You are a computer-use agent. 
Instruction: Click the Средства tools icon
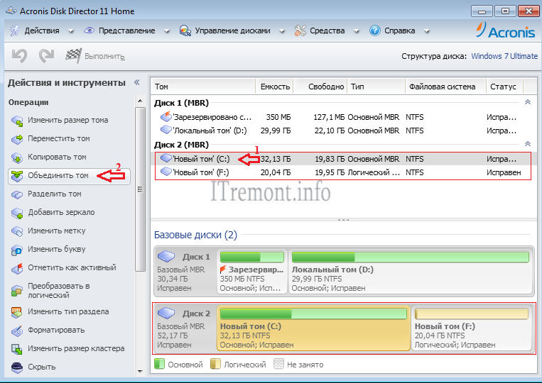click(300, 30)
